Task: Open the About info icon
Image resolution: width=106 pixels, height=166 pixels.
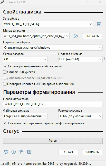Action: (14, 152)
